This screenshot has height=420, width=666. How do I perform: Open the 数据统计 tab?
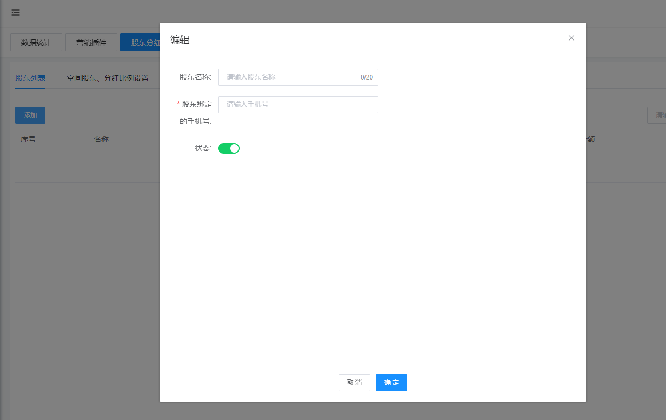click(x=36, y=43)
